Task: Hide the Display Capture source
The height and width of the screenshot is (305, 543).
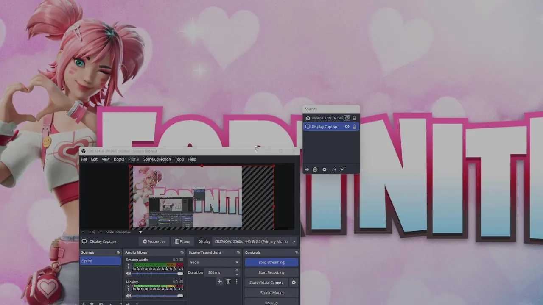Action: point(347,127)
